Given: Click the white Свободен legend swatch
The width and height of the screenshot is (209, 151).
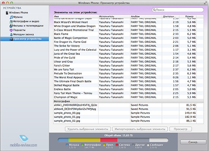Looking at the screenshot, I should pyautogui.click(x=148, y=145).
